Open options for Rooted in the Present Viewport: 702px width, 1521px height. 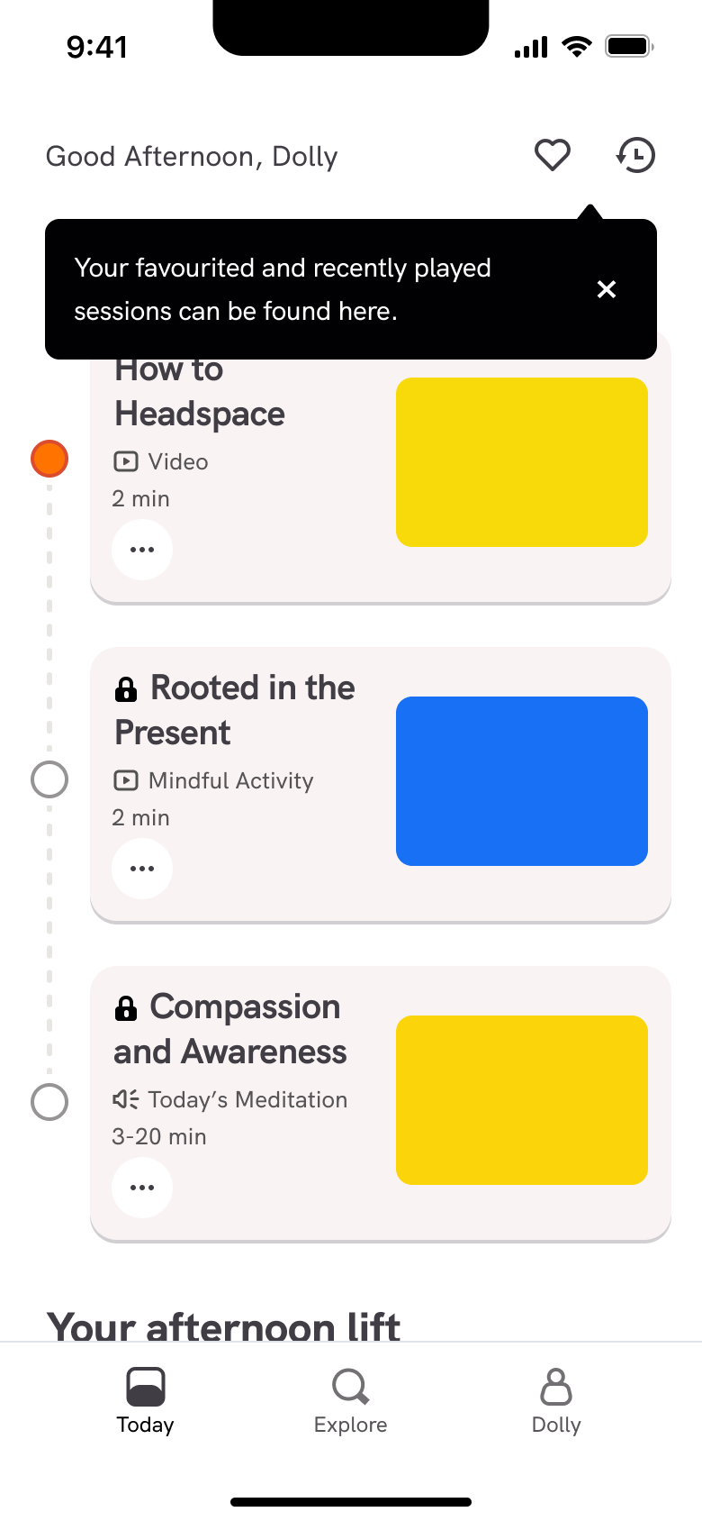point(142,869)
